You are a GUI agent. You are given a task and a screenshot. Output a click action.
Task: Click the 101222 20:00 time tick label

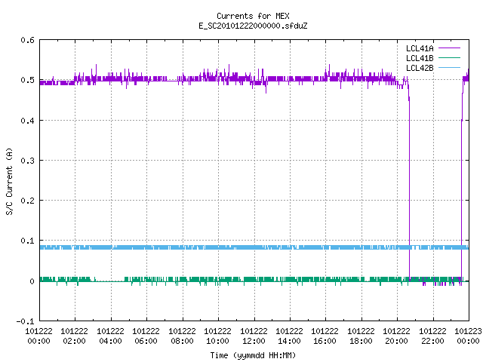click(x=396, y=336)
